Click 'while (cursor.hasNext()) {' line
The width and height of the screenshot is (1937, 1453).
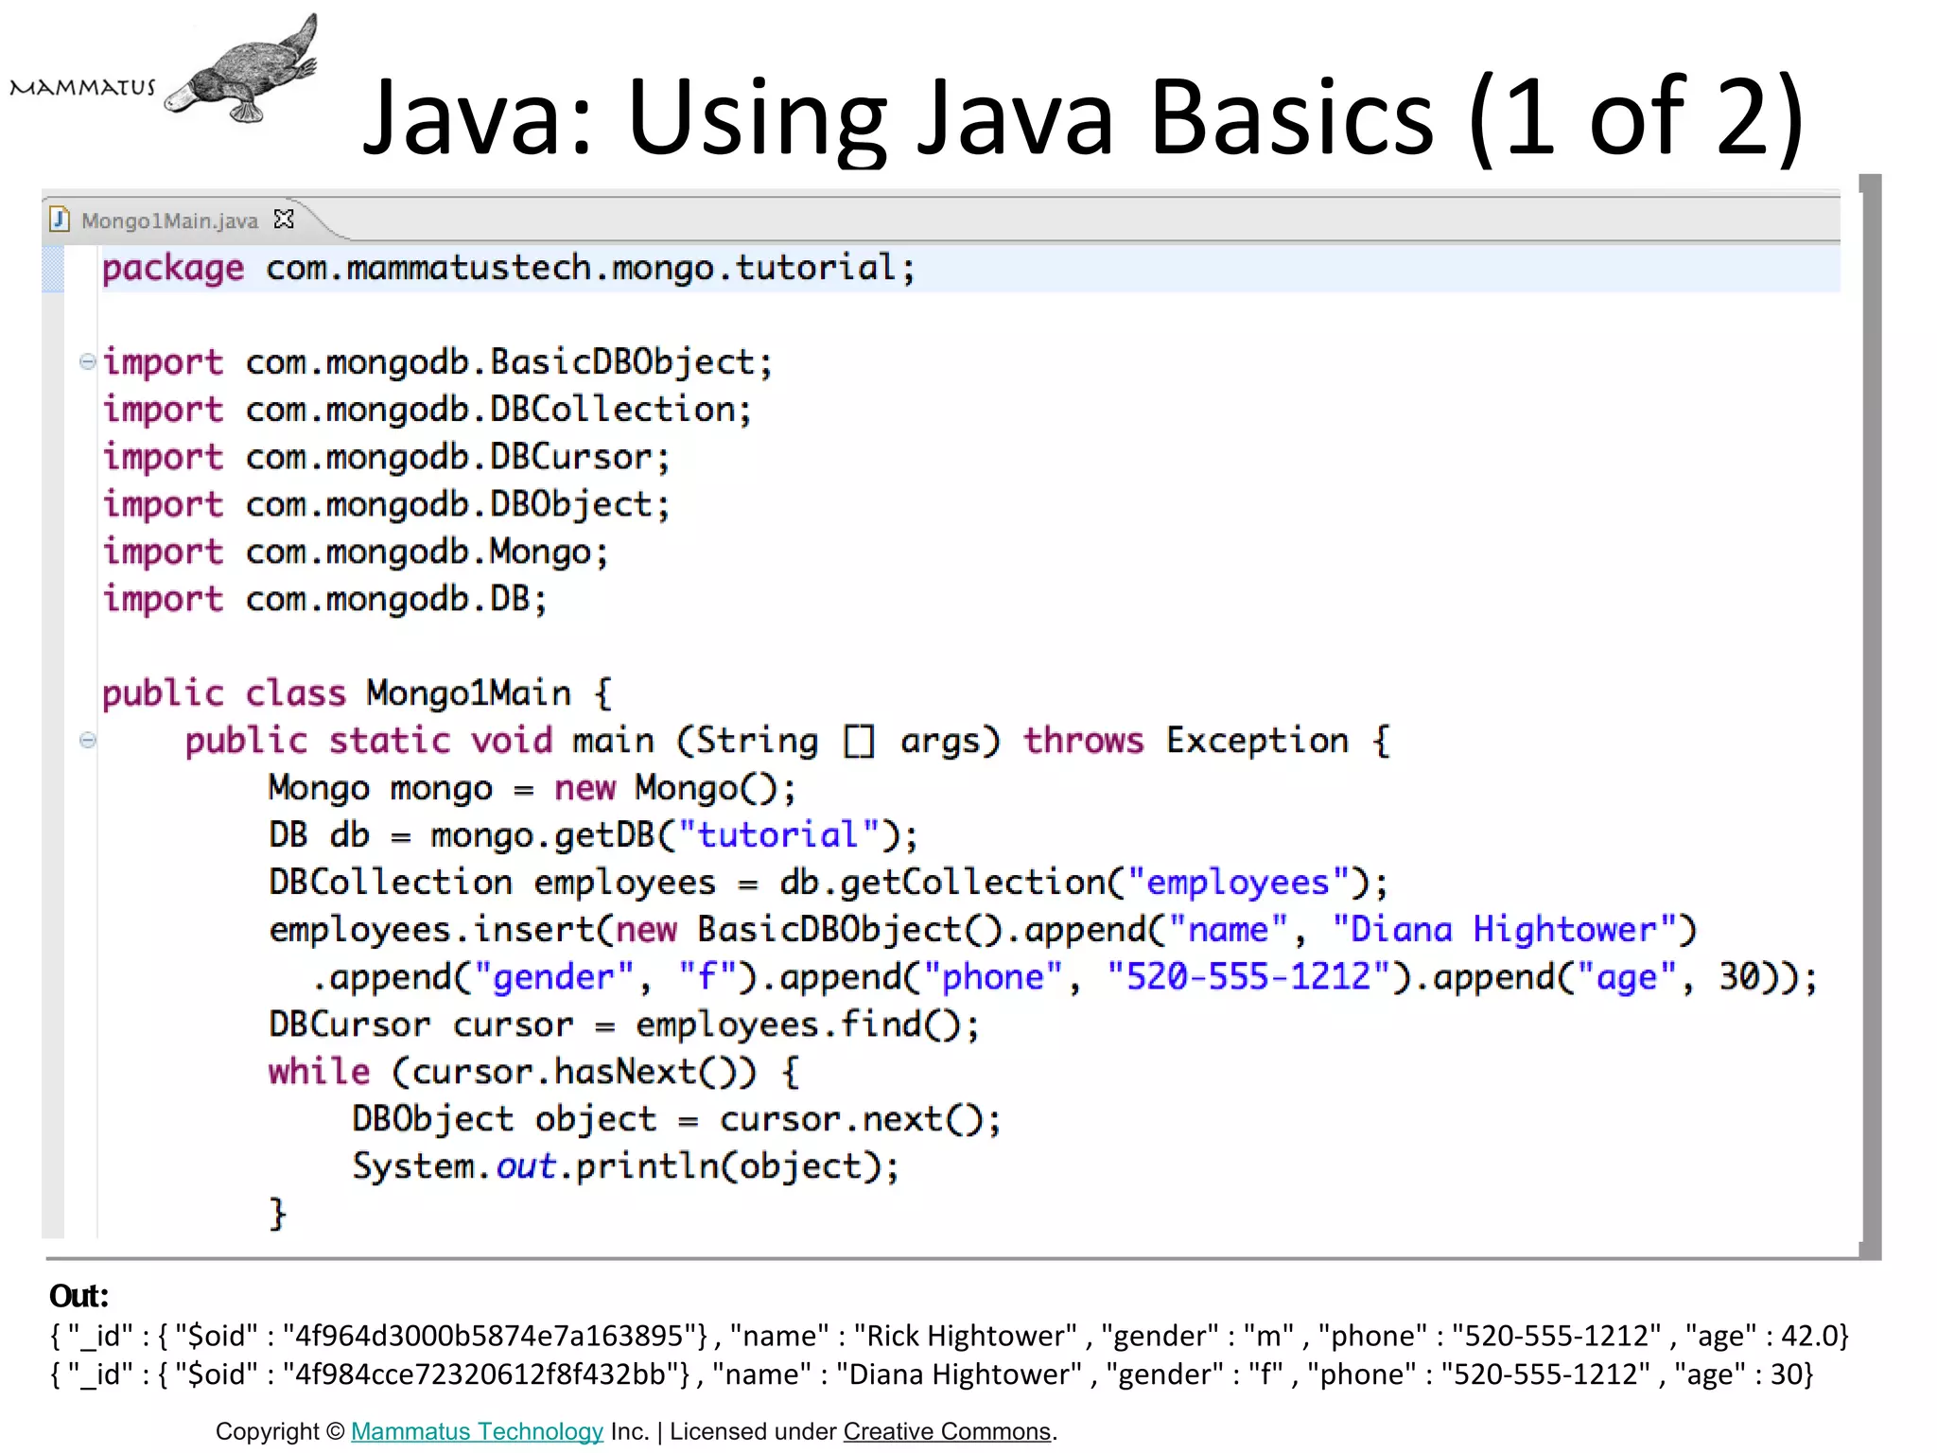534,1073
